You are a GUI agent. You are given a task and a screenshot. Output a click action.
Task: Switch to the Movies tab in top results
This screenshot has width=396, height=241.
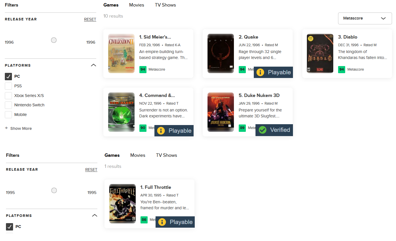tap(137, 5)
